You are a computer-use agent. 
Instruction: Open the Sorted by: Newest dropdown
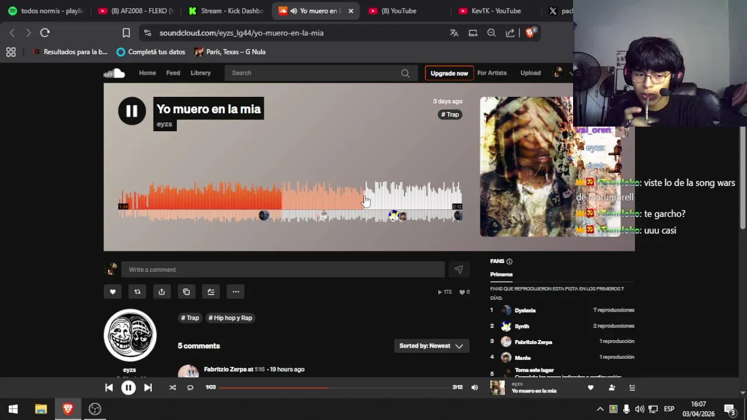431,346
